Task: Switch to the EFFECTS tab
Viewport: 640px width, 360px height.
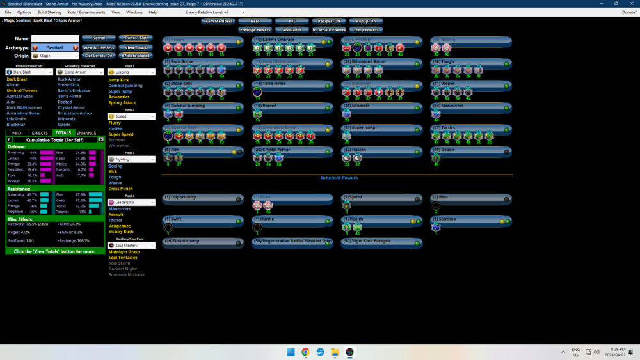Action: (40, 133)
